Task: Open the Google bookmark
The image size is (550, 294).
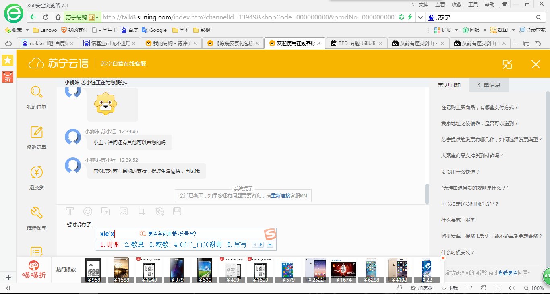Action: pyautogui.click(x=154, y=30)
